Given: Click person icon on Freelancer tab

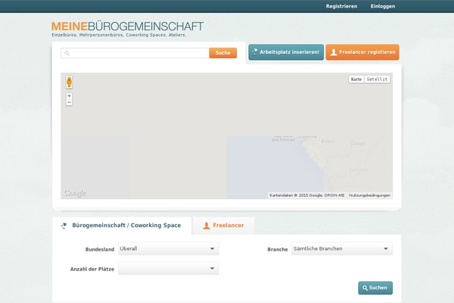Looking at the screenshot, I should 206,226.
